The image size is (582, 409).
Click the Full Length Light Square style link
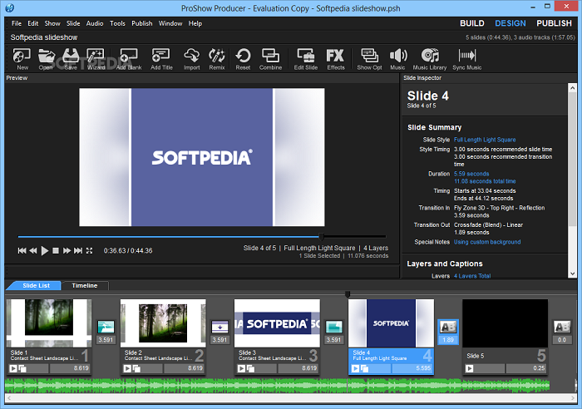tap(485, 140)
